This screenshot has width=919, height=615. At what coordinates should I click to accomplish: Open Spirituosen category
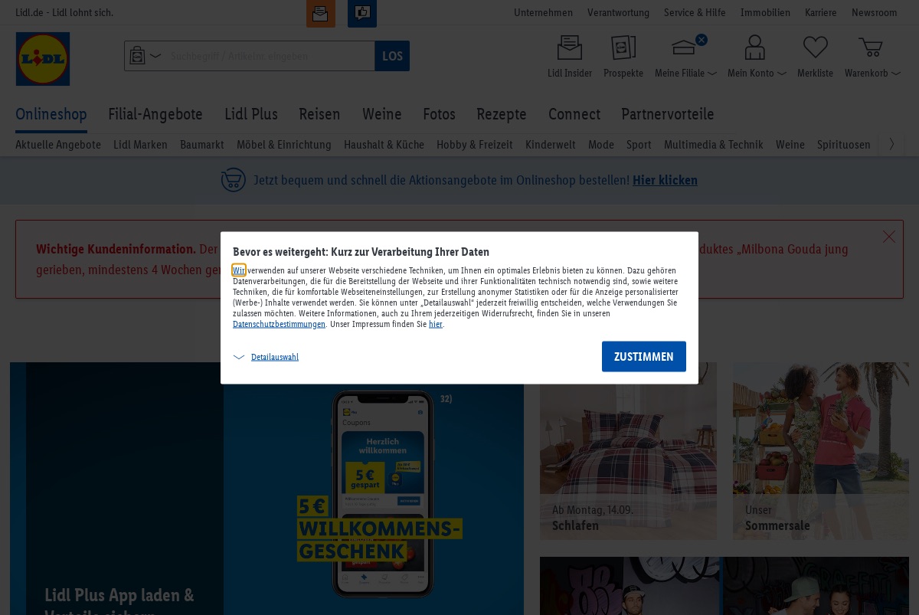click(844, 144)
